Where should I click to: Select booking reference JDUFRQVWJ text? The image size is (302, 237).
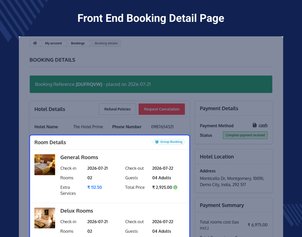click(x=89, y=84)
